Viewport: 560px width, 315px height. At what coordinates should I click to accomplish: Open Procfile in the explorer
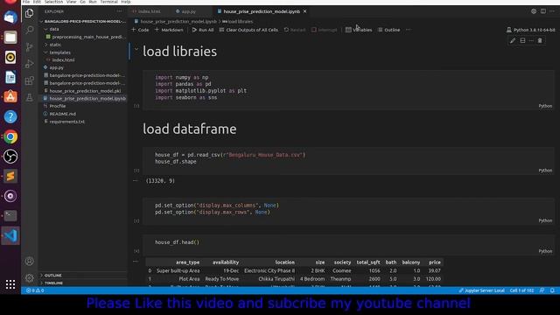(57, 106)
